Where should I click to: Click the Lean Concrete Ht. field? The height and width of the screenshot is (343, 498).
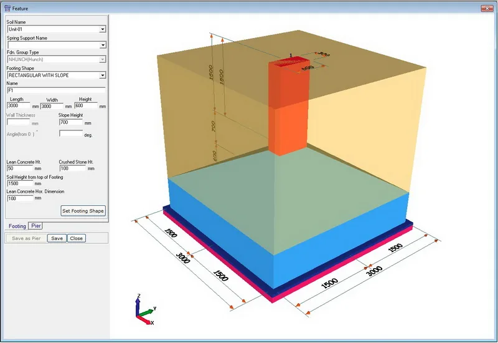coord(20,168)
